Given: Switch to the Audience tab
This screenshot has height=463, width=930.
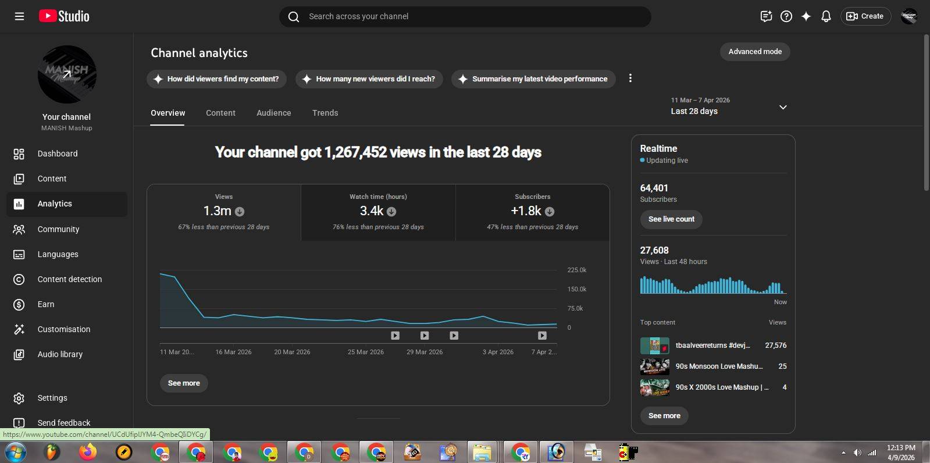Looking at the screenshot, I should [273, 113].
